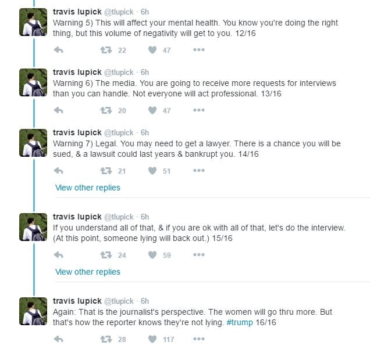
Task: Reply to the Warning 7 legal tweet
Action: (58, 171)
